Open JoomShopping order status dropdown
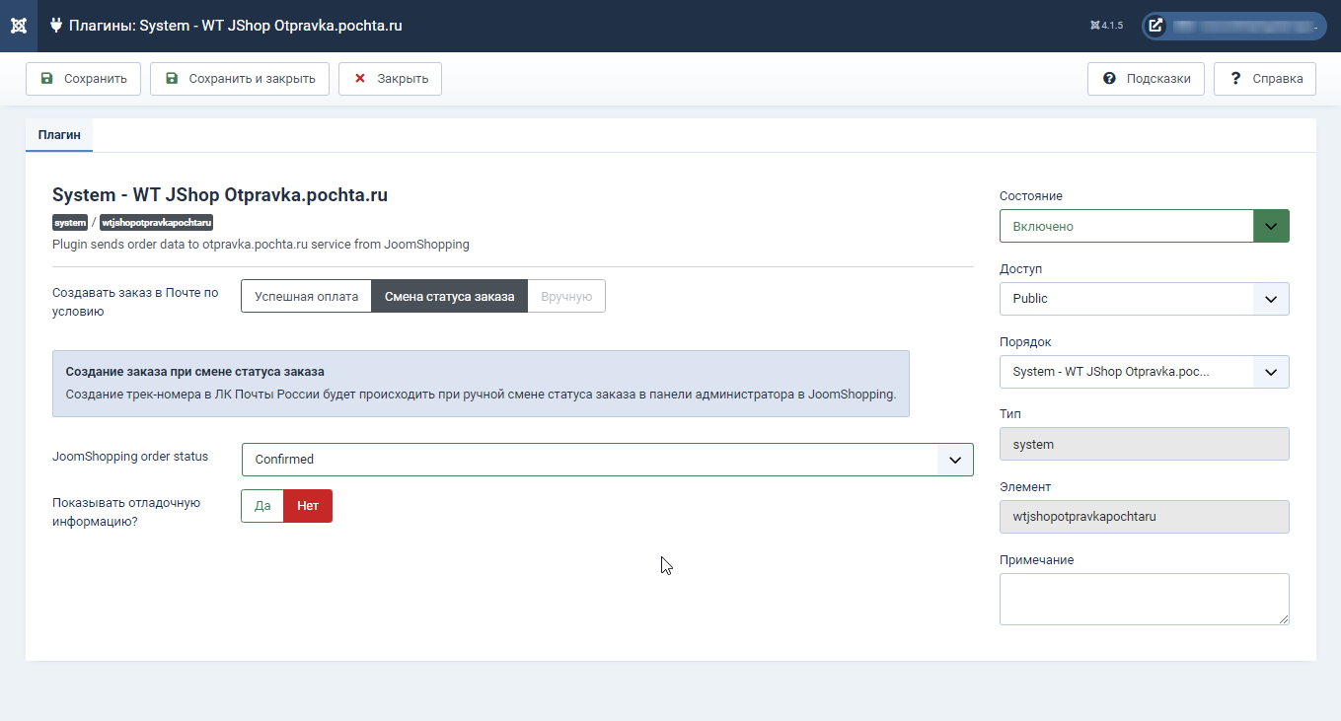The image size is (1341, 721). 607,460
